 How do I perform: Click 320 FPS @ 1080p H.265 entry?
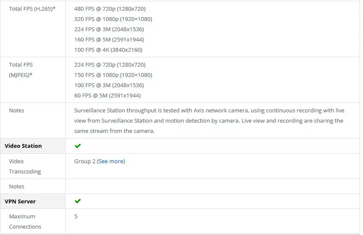(x=113, y=19)
